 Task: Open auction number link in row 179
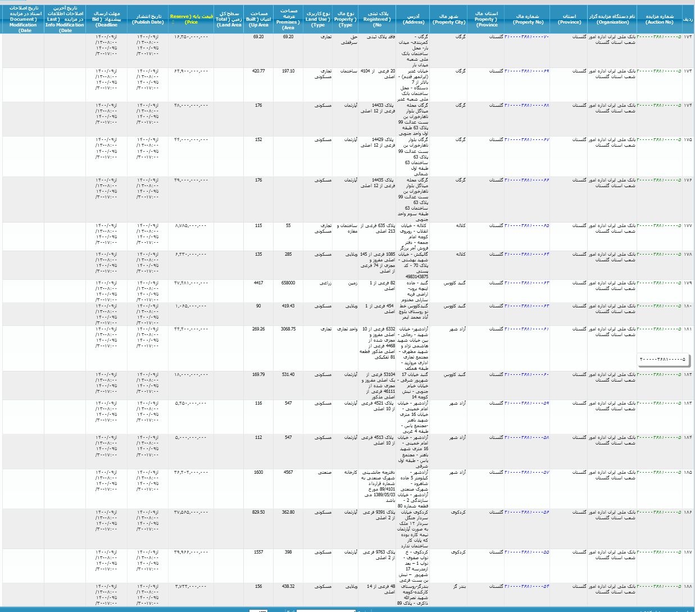click(659, 283)
